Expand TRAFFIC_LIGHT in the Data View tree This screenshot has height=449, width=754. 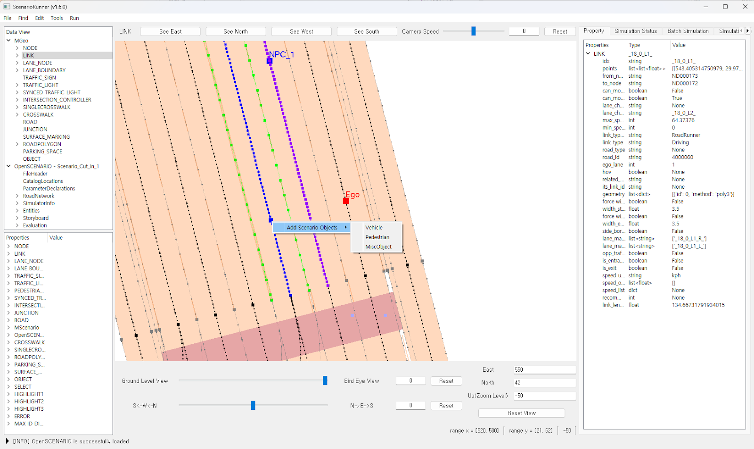pos(17,85)
